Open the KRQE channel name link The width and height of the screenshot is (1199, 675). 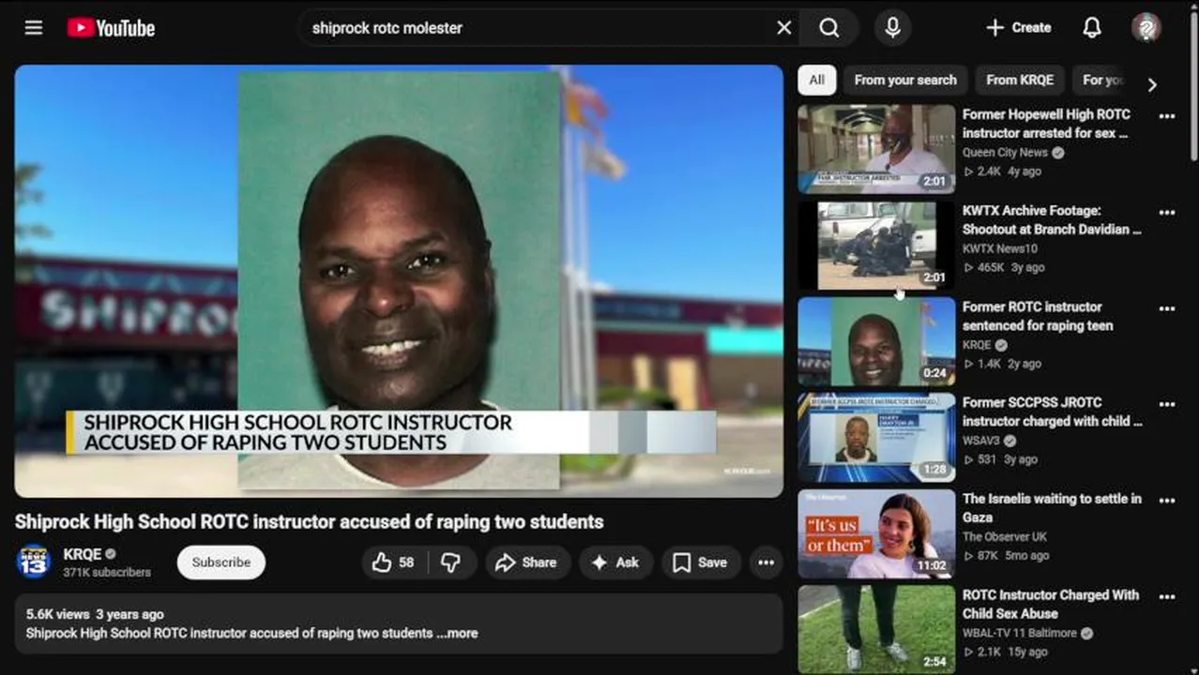(82, 554)
